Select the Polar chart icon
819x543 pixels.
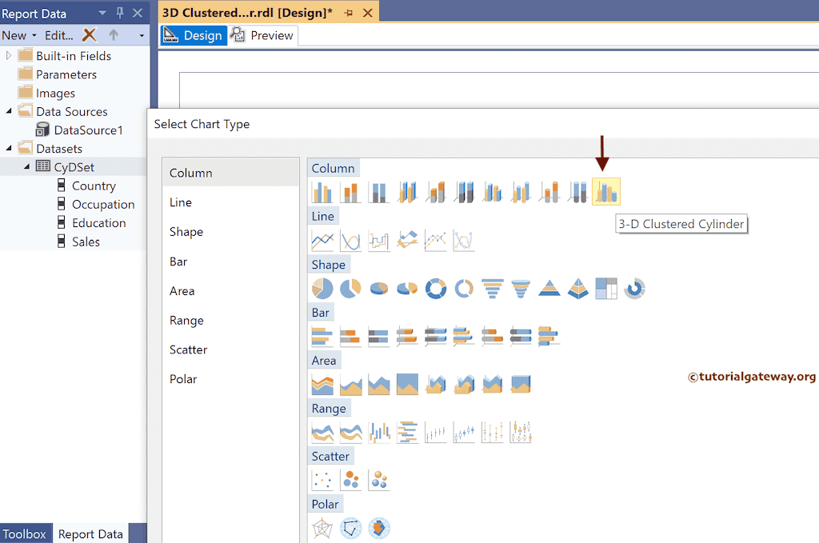(x=350, y=529)
